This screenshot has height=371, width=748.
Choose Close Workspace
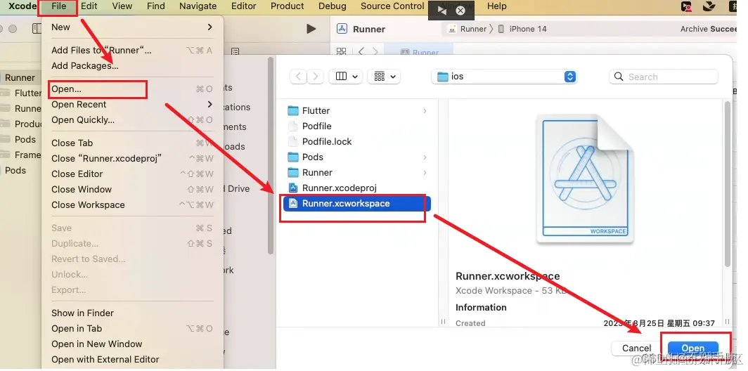132,204
